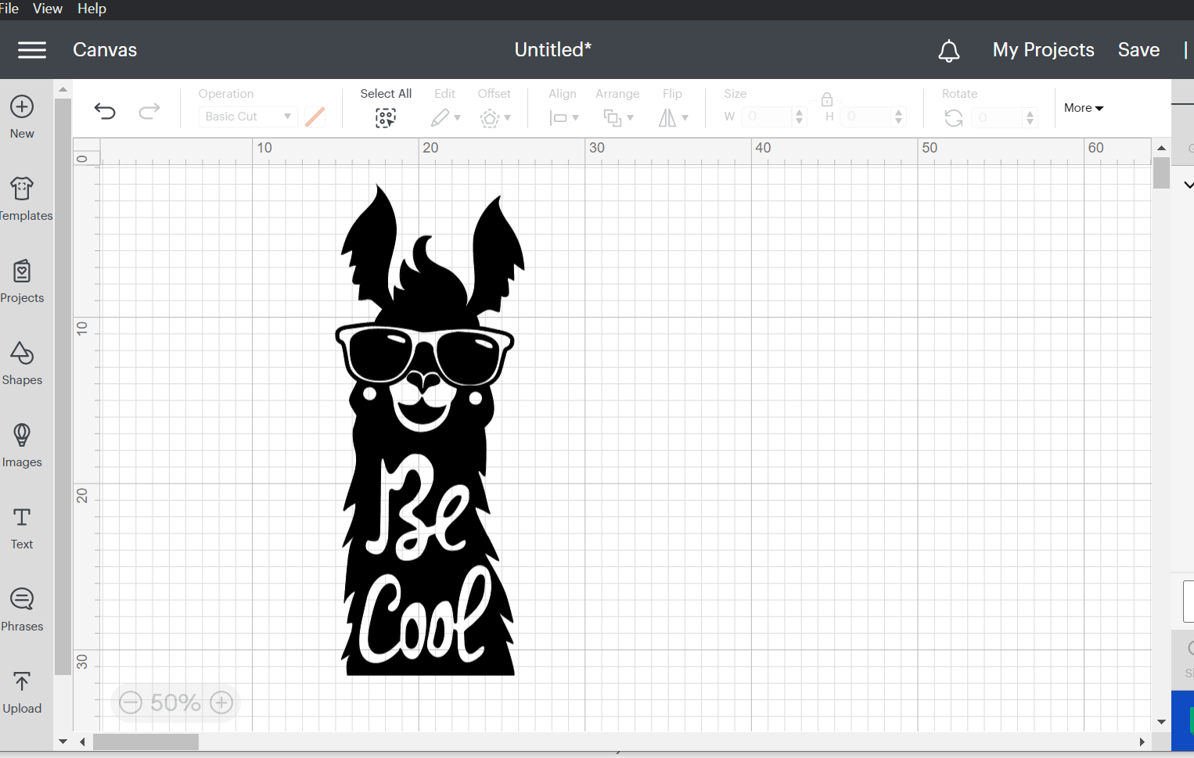Viewport: 1194px width, 758px height.
Task: Expand the Arrange dropdown arrow
Action: coord(631,118)
